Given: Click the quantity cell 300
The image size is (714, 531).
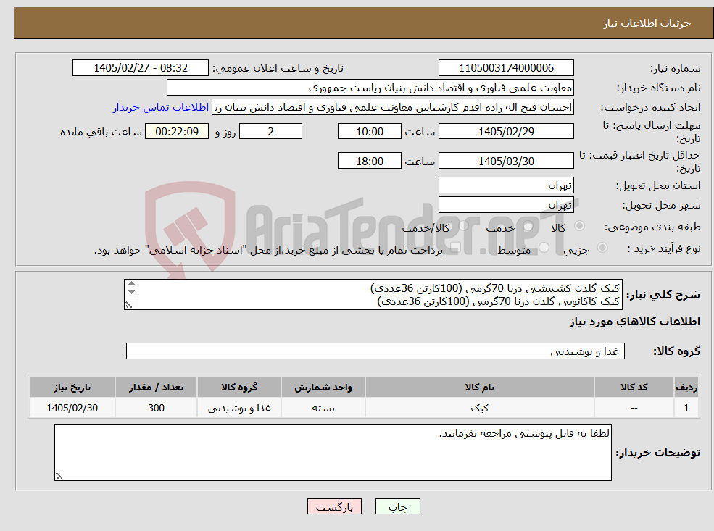Looking at the screenshot, I should tap(156, 408).
